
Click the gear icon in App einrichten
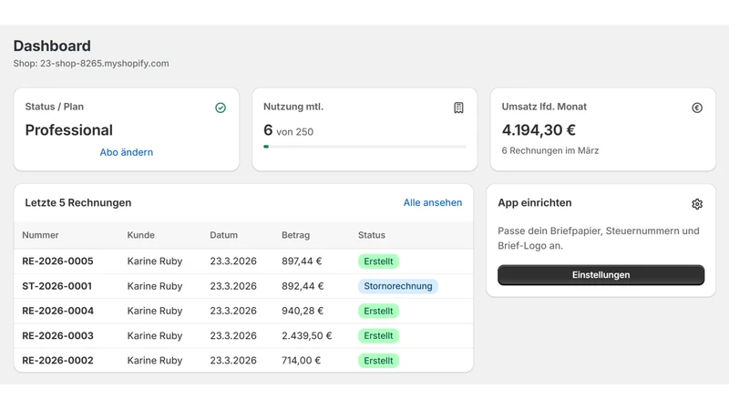click(x=697, y=204)
